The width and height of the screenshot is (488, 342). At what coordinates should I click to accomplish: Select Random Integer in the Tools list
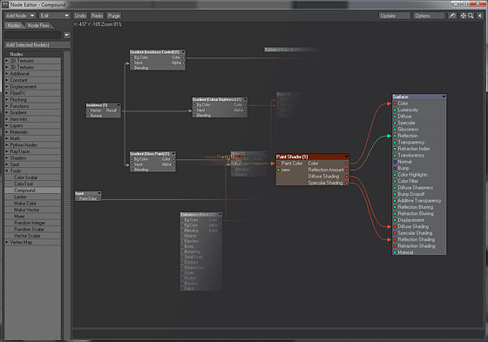point(33,223)
